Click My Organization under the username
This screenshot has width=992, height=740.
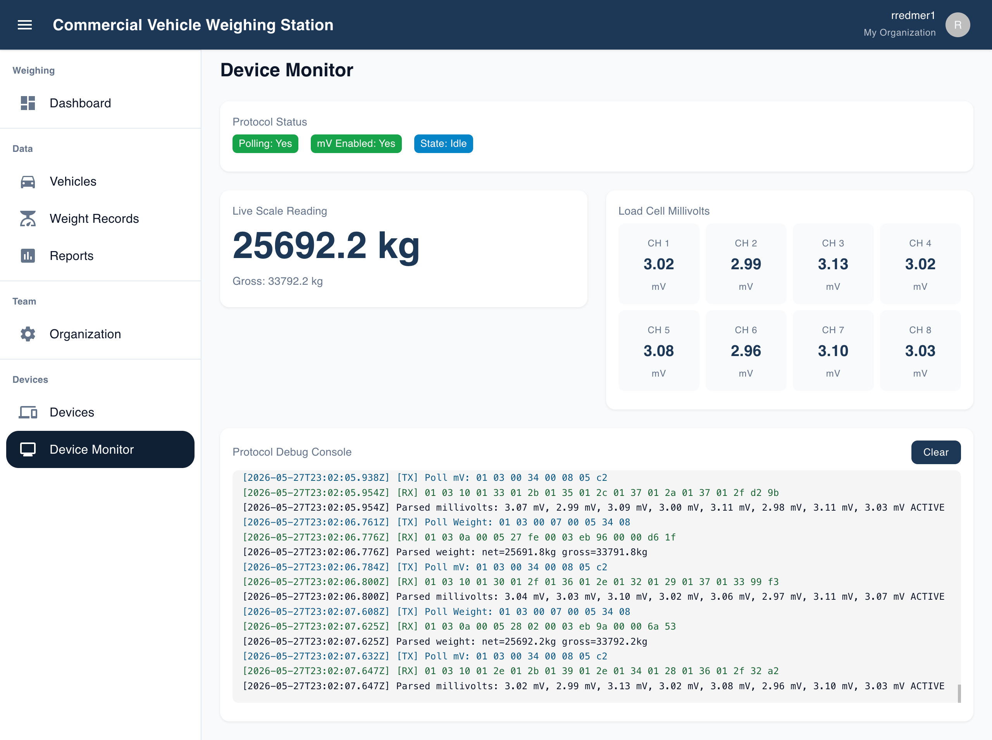tap(900, 33)
